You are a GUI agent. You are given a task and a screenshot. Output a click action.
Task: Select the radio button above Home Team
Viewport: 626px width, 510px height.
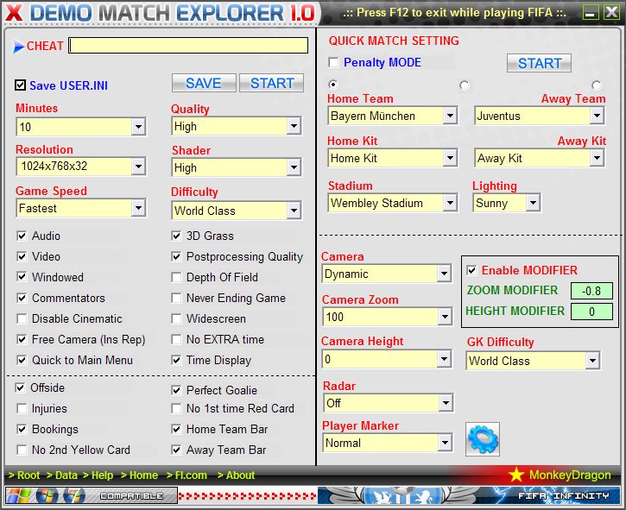[332, 85]
